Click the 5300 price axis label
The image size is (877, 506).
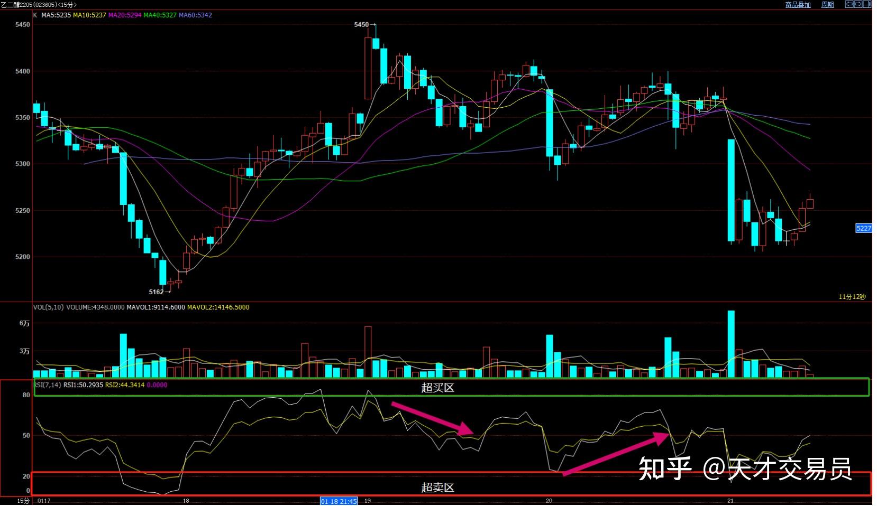coord(23,164)
